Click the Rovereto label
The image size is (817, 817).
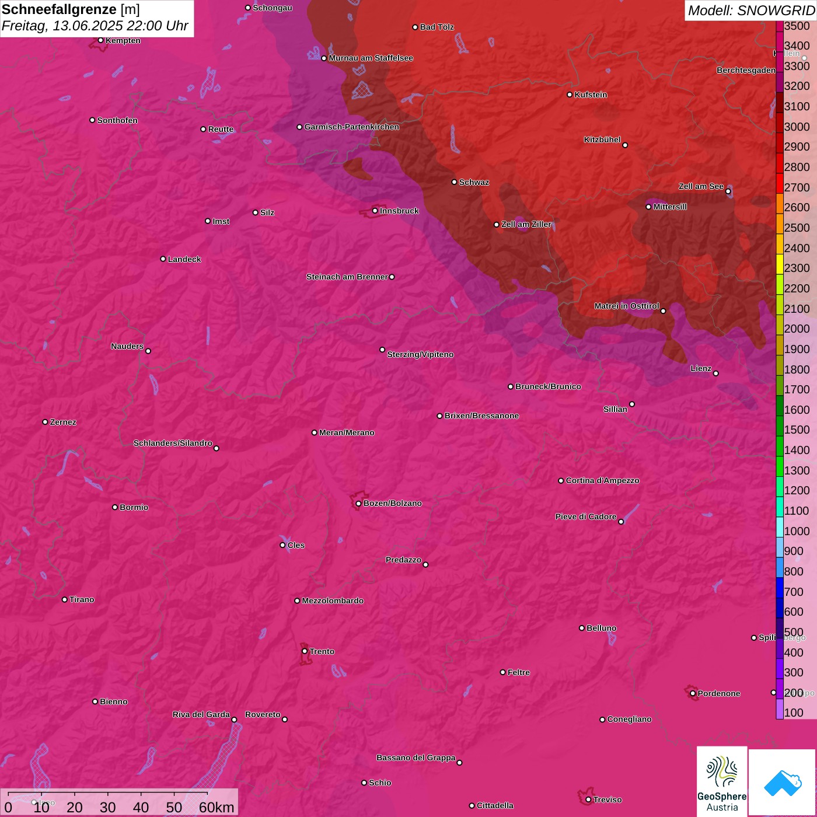pyautogui.click(x=263, y=714)
